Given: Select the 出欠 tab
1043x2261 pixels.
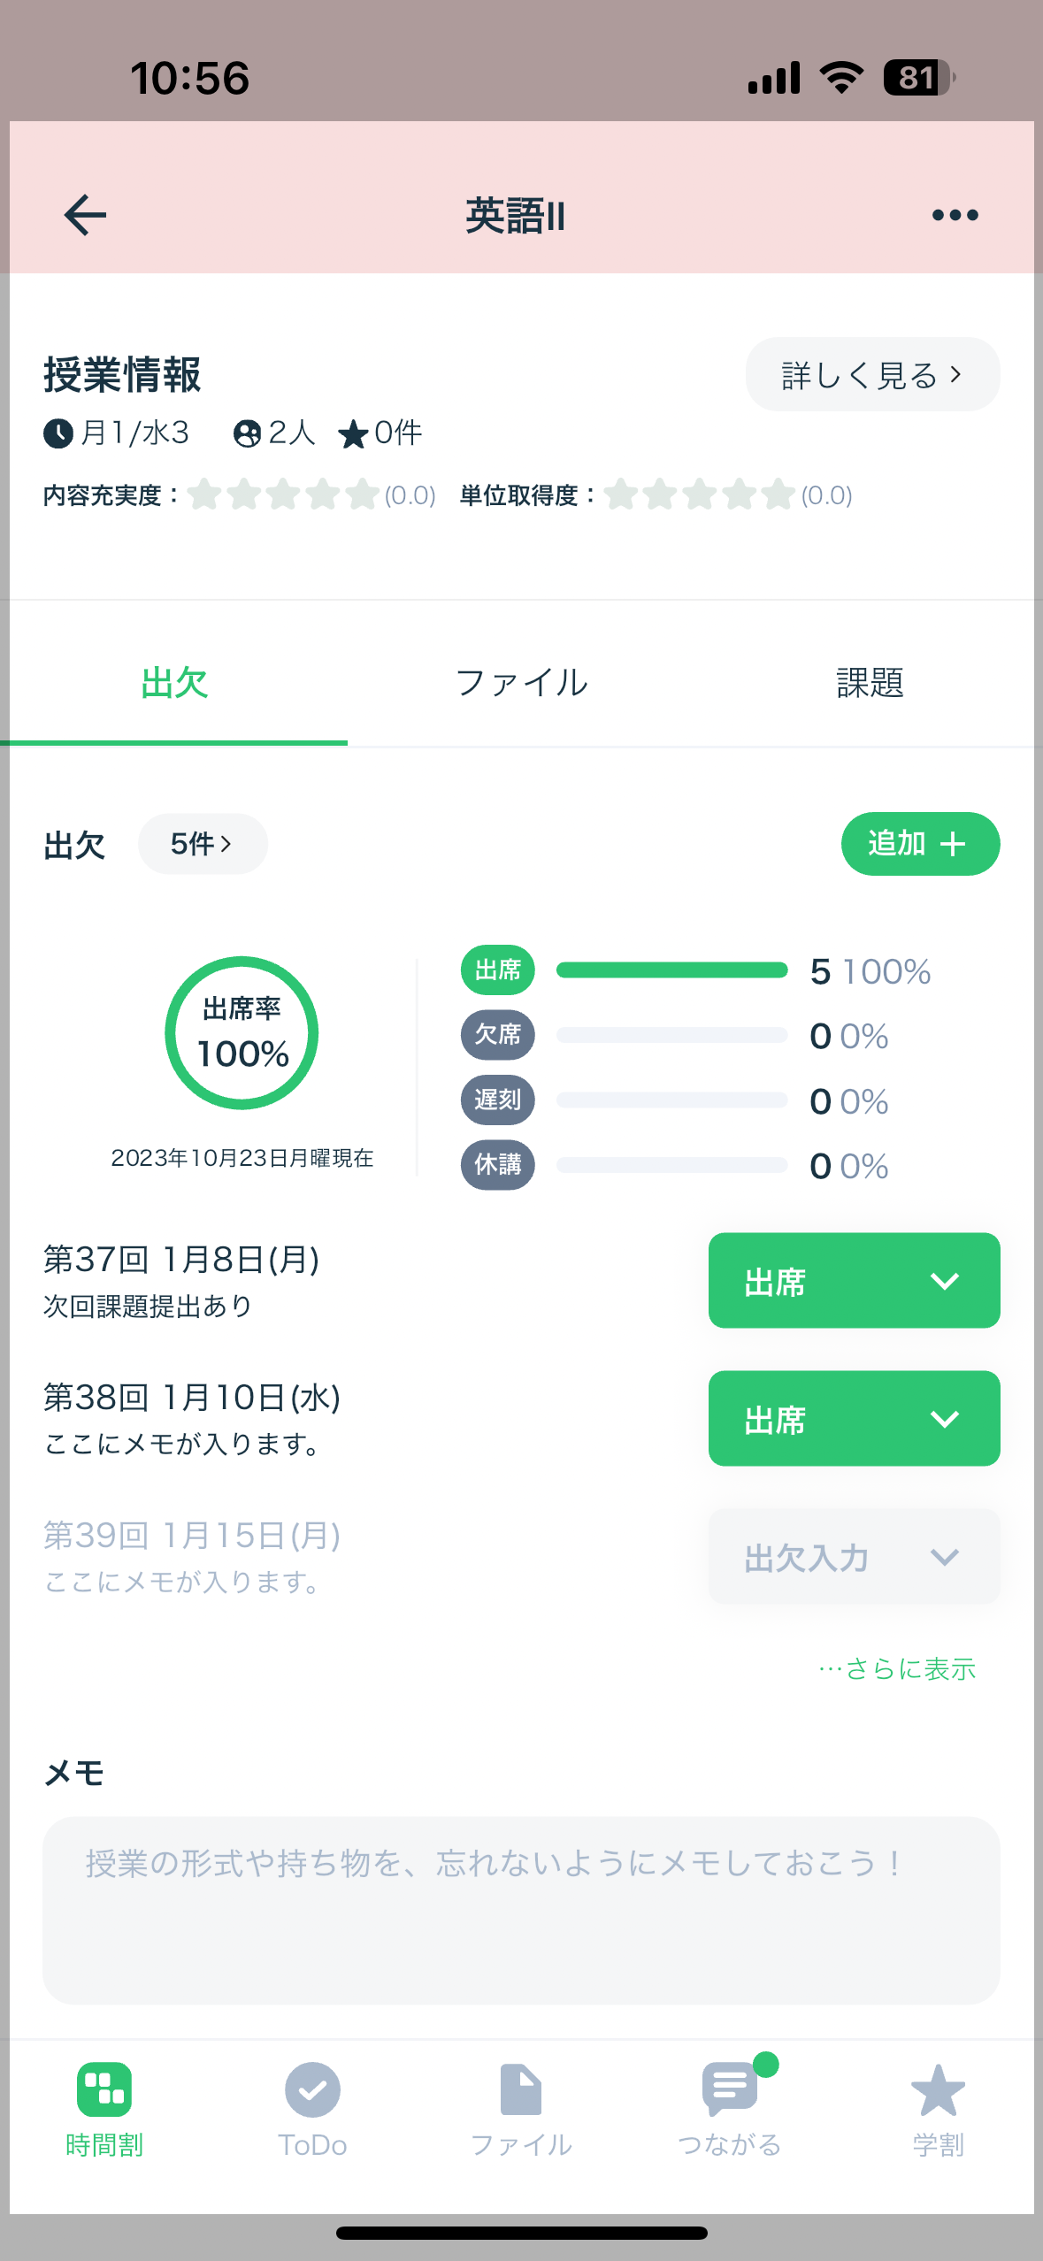Looking at the screenshot, I should 174,682.
